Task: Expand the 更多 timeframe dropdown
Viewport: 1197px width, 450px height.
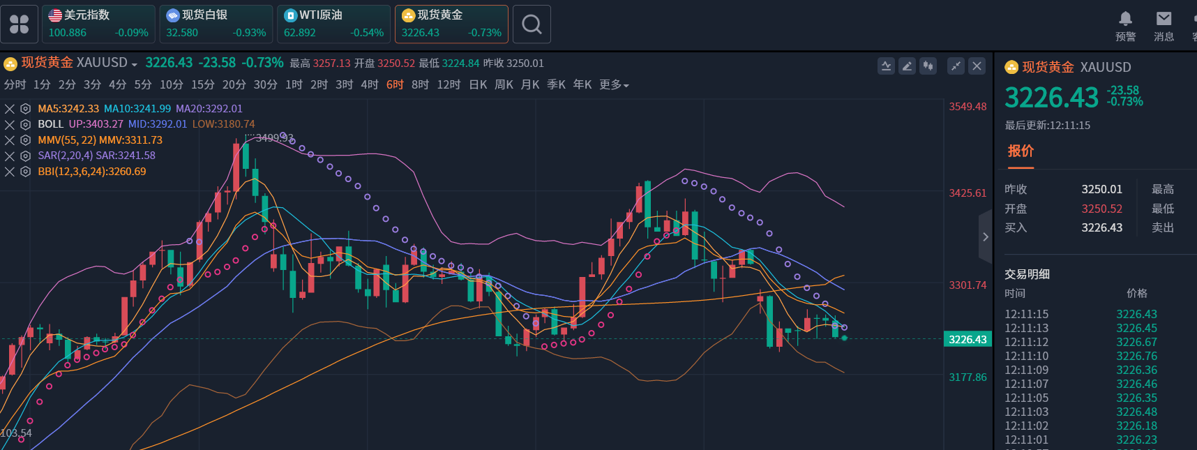Action: [x=614, y=84]
